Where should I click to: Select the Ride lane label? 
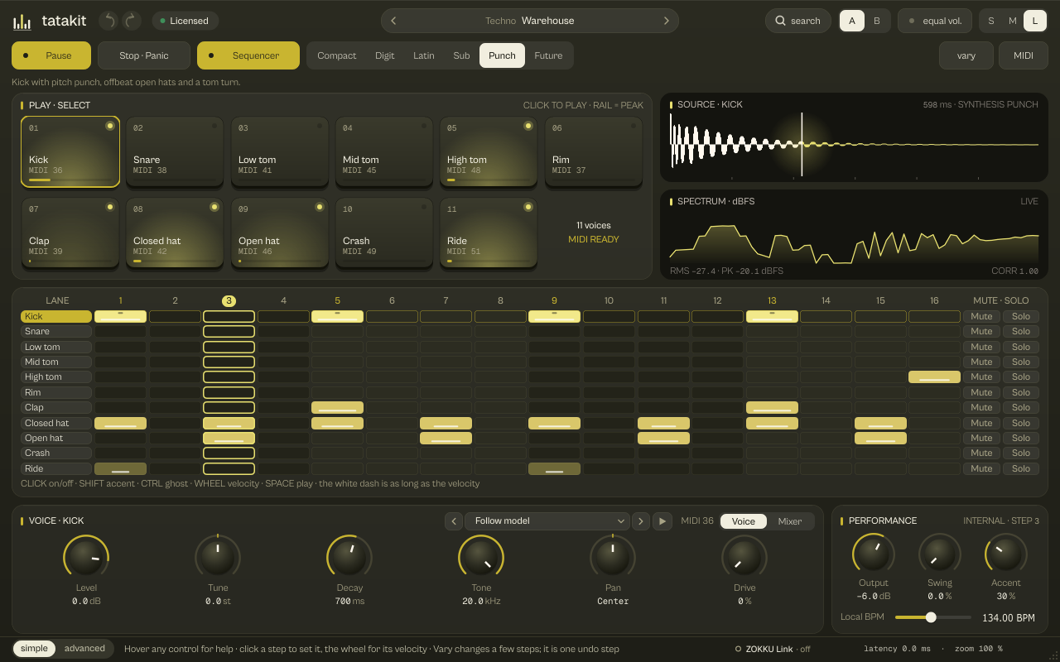(x=56, y=468)
